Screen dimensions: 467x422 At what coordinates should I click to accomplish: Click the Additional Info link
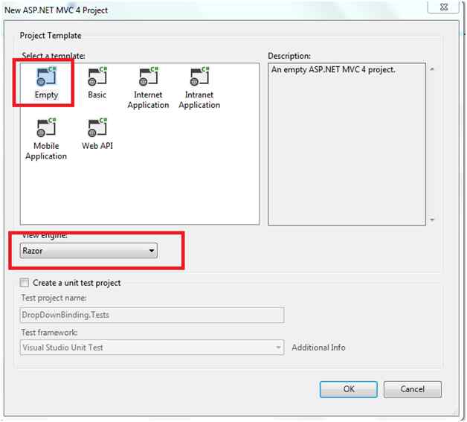point(318,348)
